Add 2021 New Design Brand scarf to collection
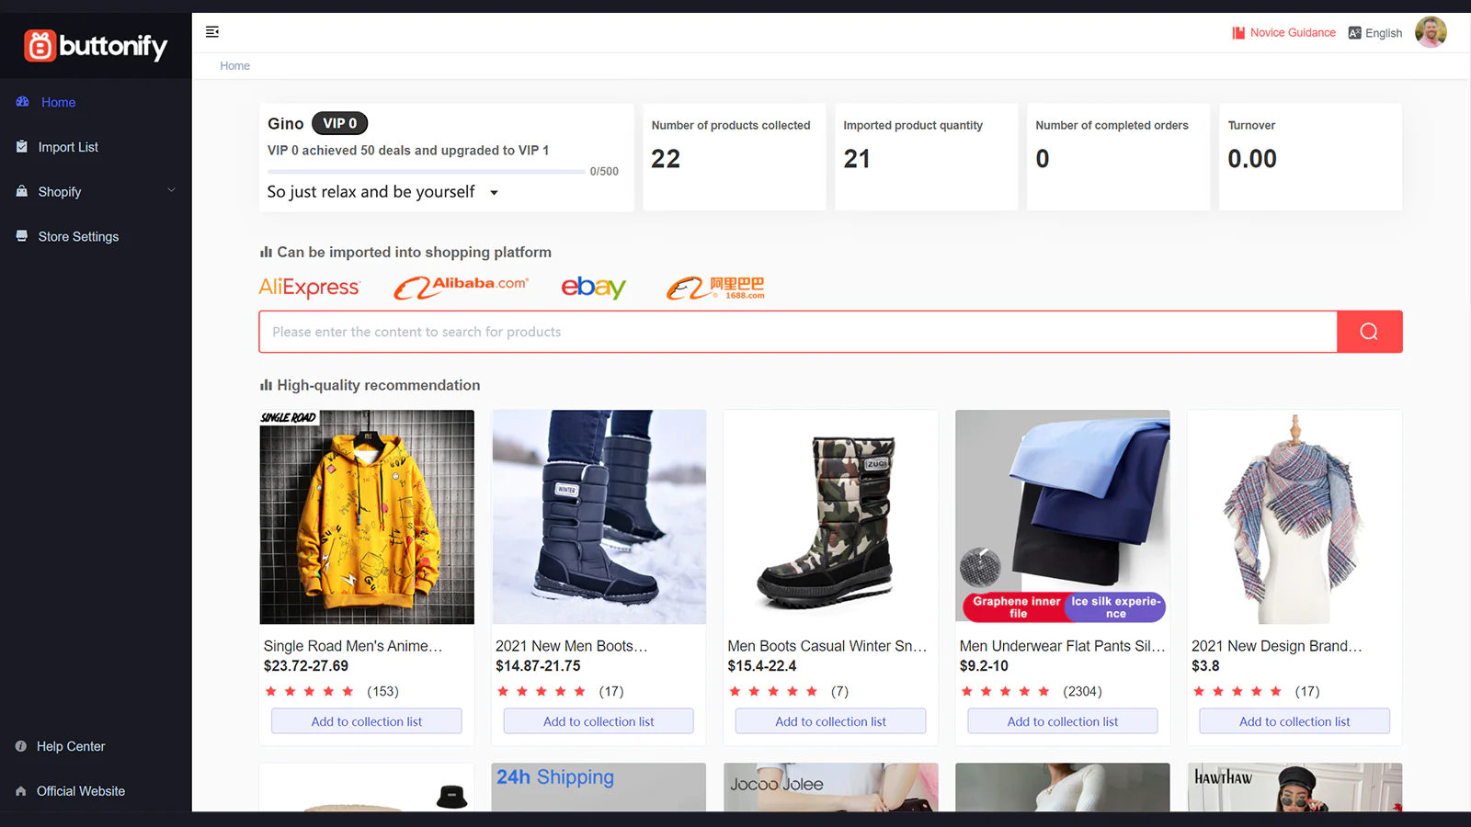The width and height of the screenshot is (1471, 827). [x=1294, y=721]
